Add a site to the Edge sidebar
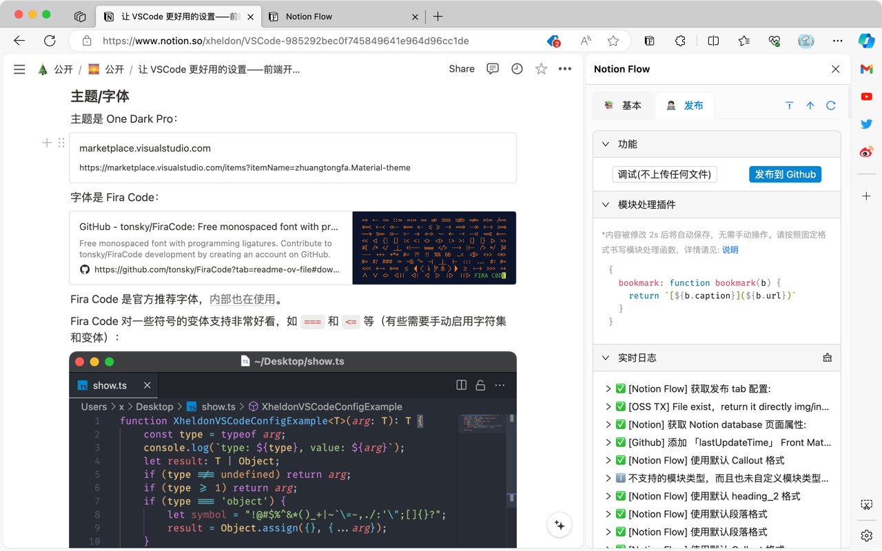The image size is (882, 551). click(x=867, y=196)
